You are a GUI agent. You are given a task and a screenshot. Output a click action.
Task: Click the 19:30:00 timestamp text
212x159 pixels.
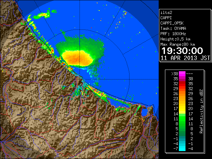(182, 51)
